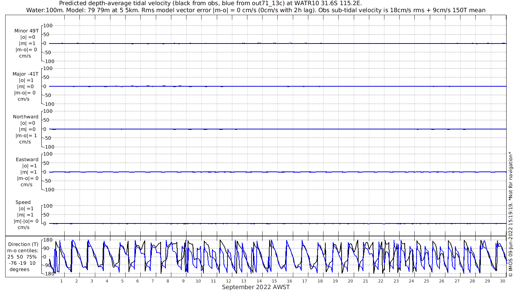Click day '30' on the time axis

click(x=503, y=281)
